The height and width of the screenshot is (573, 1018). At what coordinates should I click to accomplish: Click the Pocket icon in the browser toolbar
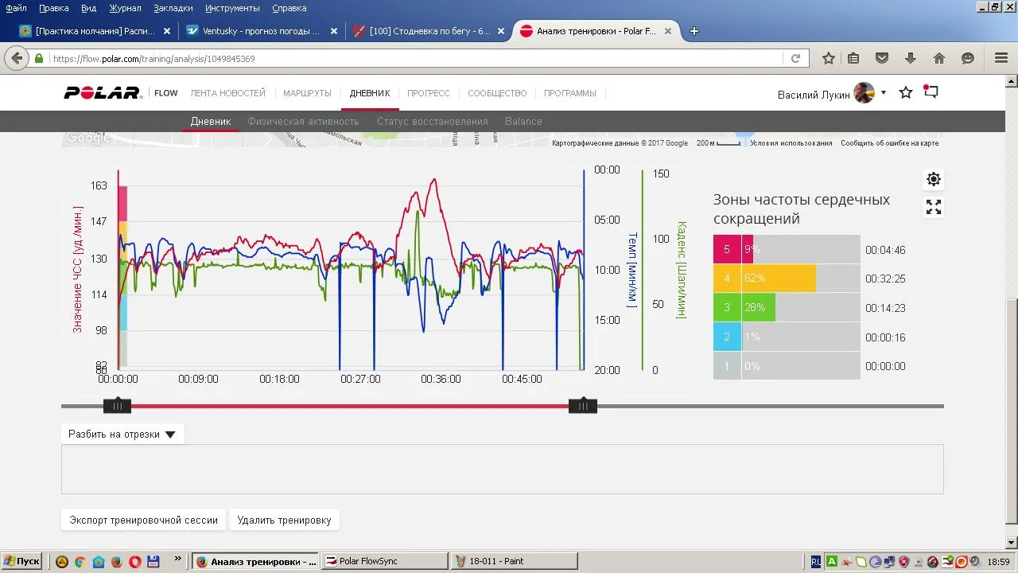point(882,58)
